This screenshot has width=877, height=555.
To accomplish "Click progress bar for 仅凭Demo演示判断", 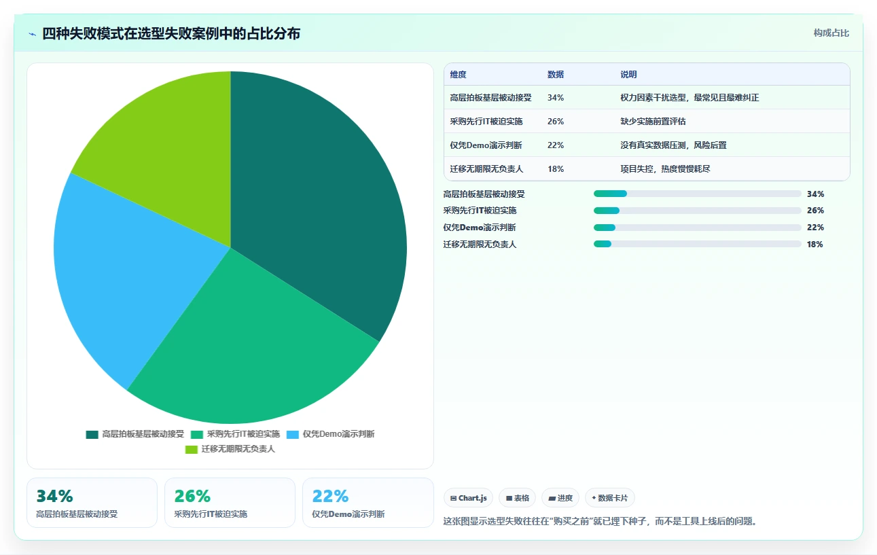I will pos(698,228).
